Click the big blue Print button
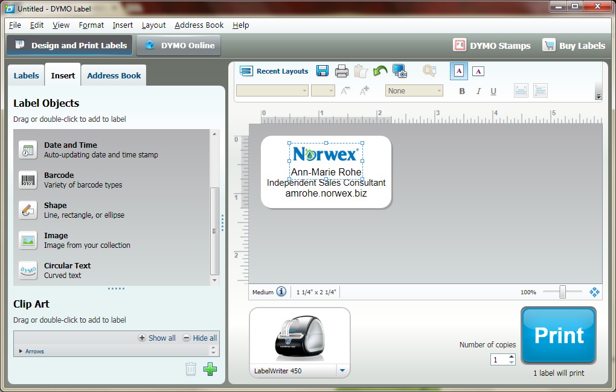This screenshot has height=392, width=616. [x=559, y=335]
